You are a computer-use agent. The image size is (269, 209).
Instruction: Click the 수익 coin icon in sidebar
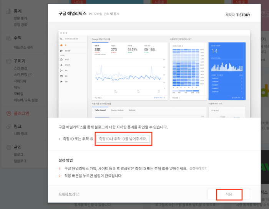point(8,38)
